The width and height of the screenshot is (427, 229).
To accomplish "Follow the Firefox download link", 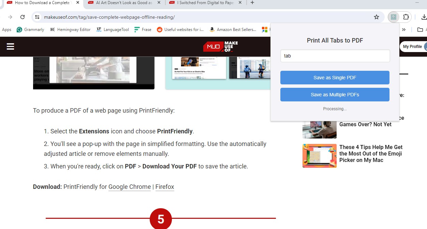I will coord(165,187).
